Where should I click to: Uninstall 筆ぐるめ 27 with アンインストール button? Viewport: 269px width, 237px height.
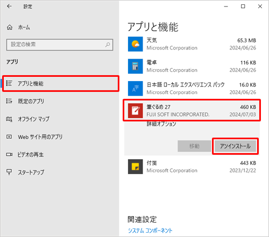[x=235, y=146]
